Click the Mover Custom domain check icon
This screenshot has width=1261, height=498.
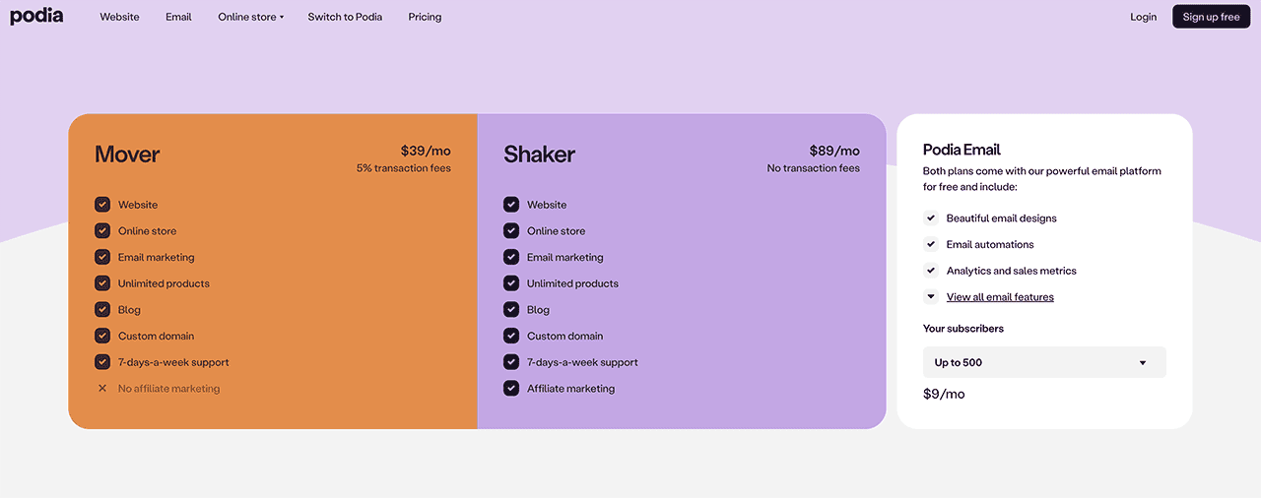[x=102, y=336]
